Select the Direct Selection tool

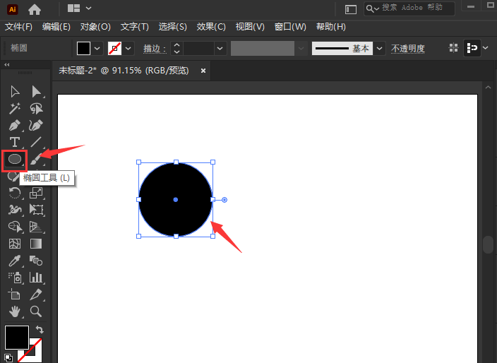[36, 92]
